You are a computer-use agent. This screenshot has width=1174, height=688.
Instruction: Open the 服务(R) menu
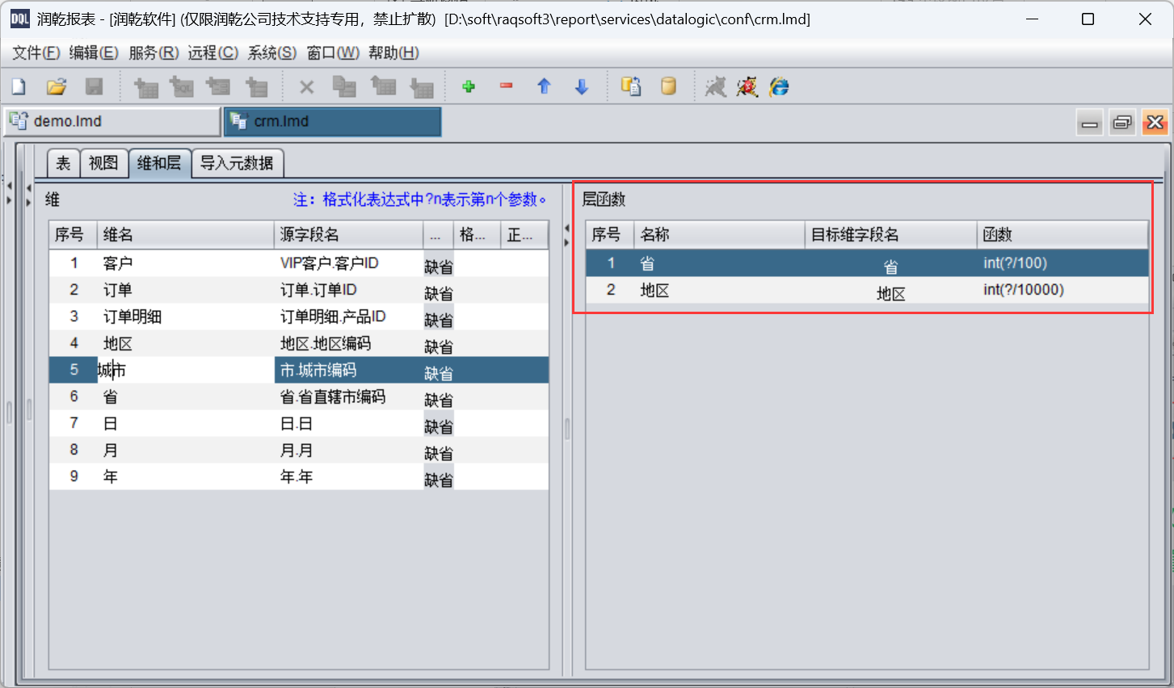(x=154, y=52)
